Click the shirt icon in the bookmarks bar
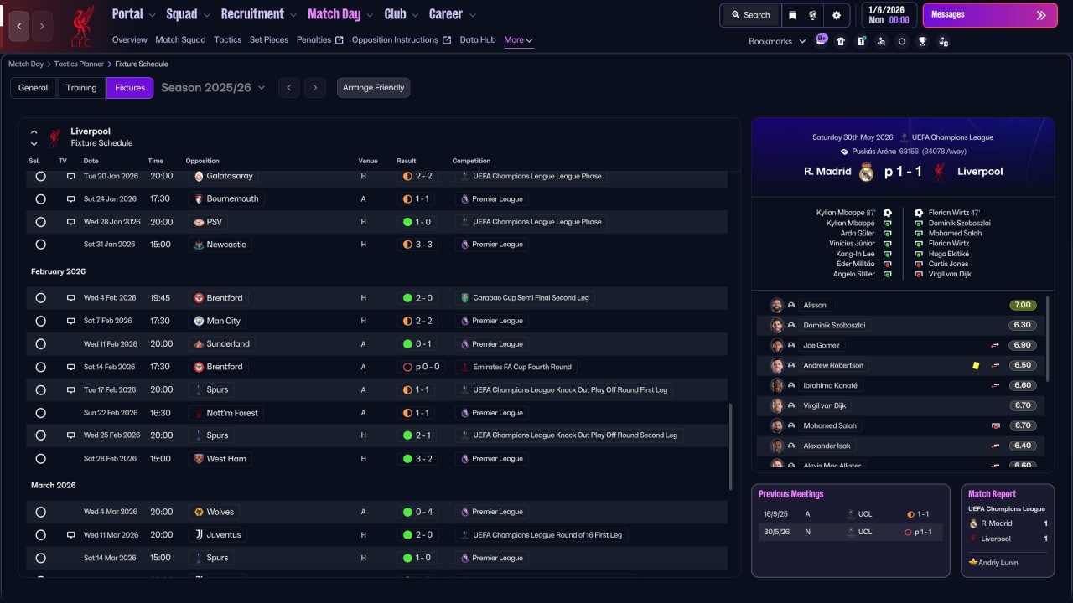Viewport: 1073px width, 603px height. point(841,41)
